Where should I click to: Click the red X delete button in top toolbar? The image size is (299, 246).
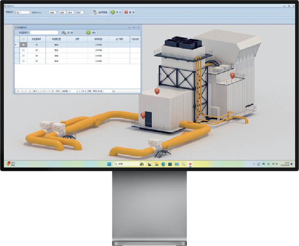129,12
